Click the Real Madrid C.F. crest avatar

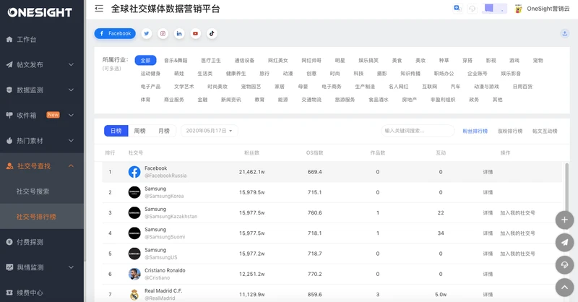pyautogui.click(x=134, y=295)
